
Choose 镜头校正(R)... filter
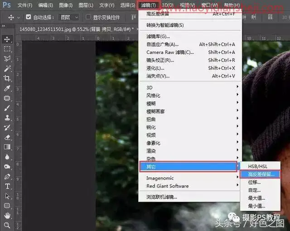189,60
